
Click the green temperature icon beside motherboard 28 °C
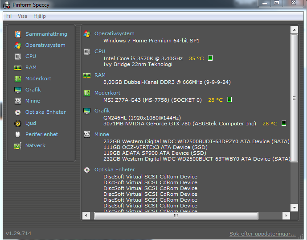point(229,99)
